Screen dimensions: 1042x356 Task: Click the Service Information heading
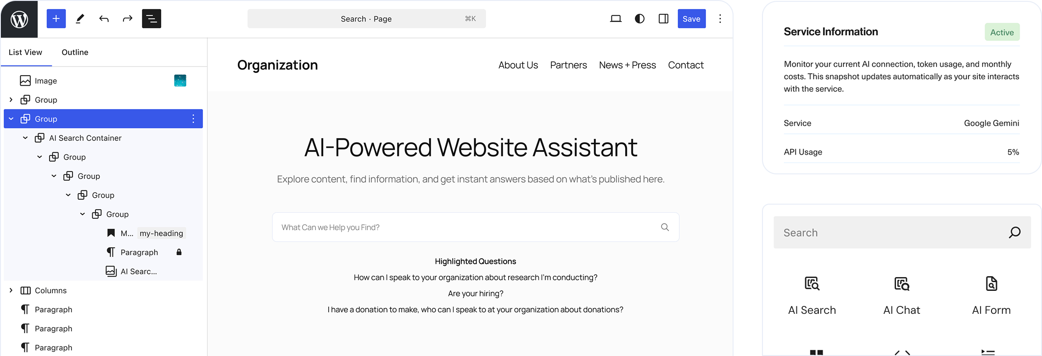831,32
